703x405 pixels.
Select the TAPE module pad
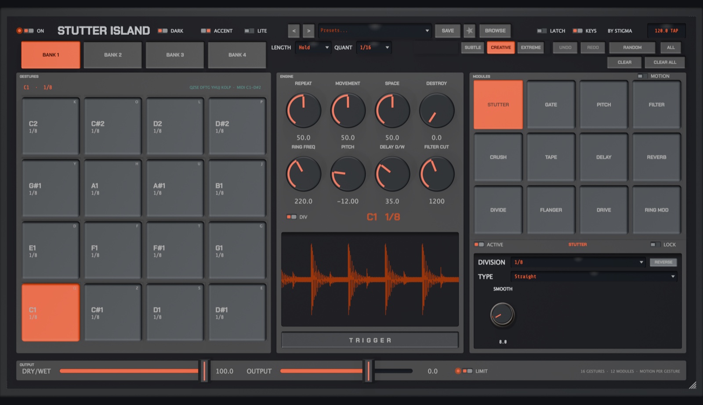551,157
